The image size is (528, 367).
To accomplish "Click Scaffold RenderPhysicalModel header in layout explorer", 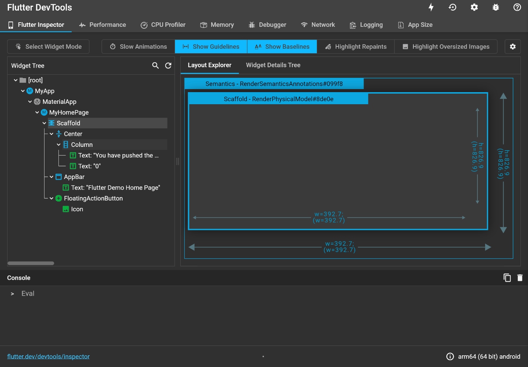I will pyautogui.click(x=278, y=99).
